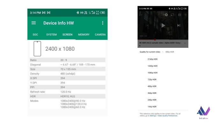The height and width of the screenshot is (125, 222).
Task: Tap the Device Info HW title
Action: [59, 23]
